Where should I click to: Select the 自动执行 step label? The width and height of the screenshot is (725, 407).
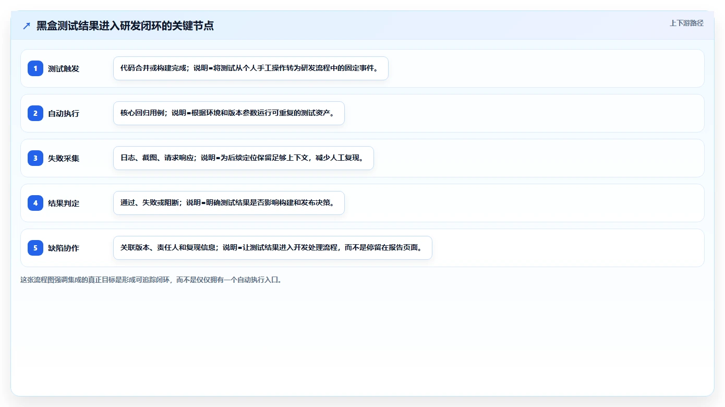[x=64, y=113]
